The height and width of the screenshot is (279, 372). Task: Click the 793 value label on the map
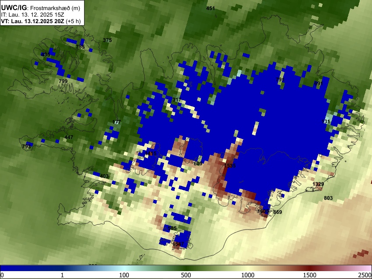(26, 146)
